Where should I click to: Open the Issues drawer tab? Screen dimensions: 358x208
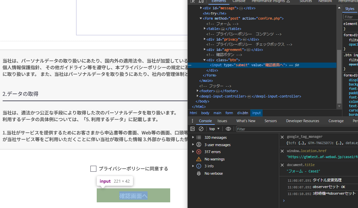click(222, 121)
